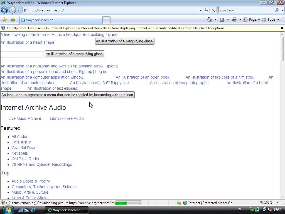The width and height of the screenshot is (285, 214).
Task: Click the browser Back arrow button
Action: (4, 10)
